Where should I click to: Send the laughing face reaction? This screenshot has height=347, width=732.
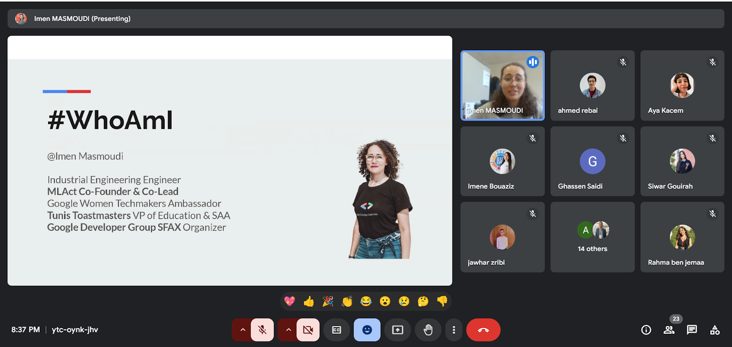tap(366, 301)
